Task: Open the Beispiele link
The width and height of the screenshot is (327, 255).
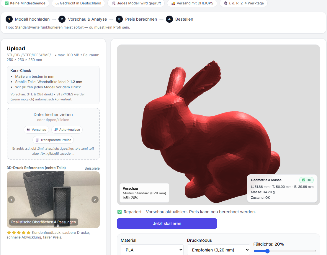Action: [92, 168]
